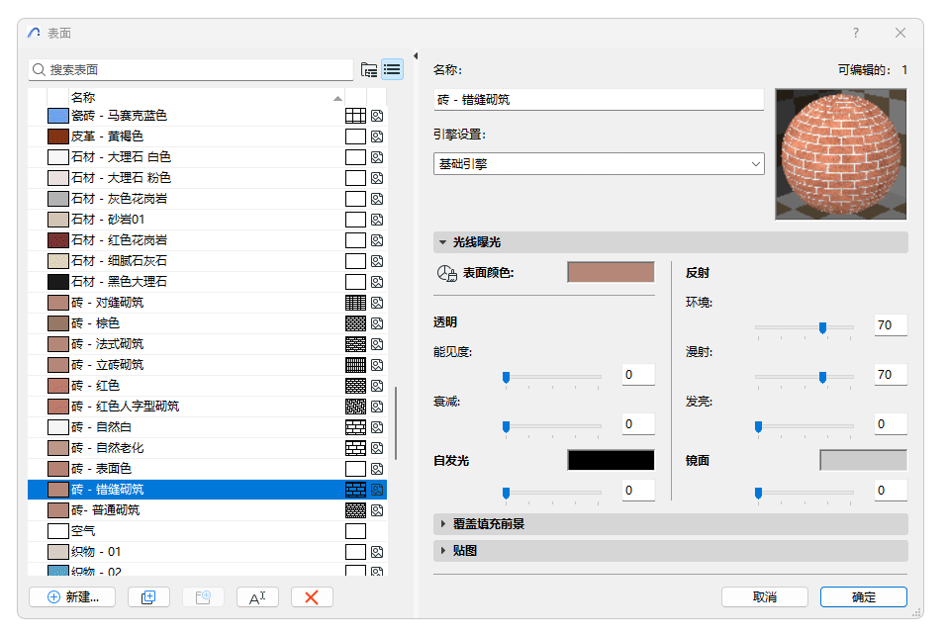
Task: Click the 漫射 slider handle
Action: pos(821,377)
